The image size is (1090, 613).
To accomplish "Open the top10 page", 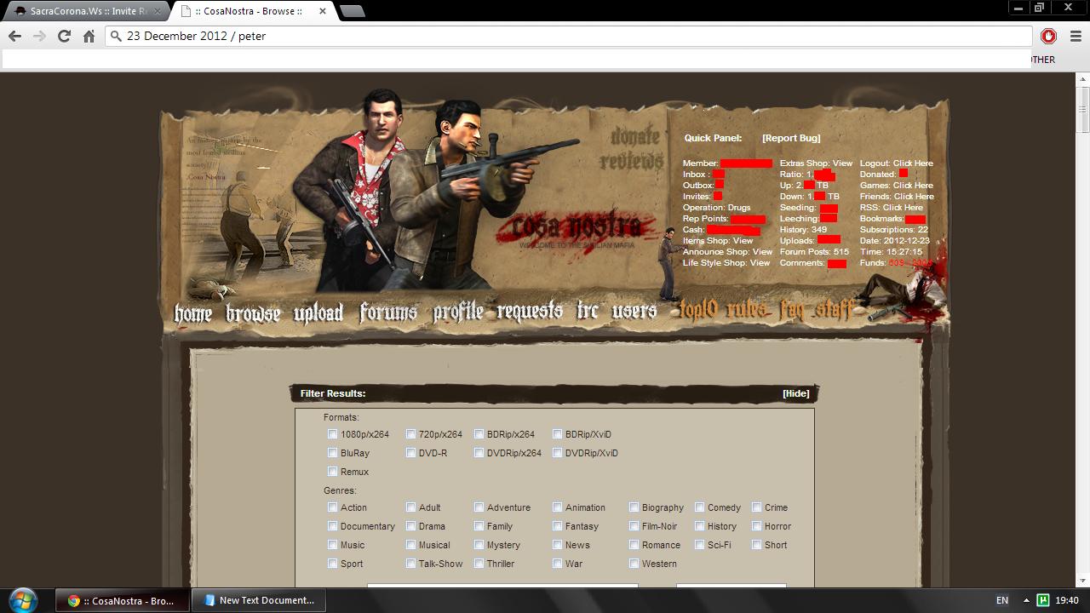I will pos(697,310).
